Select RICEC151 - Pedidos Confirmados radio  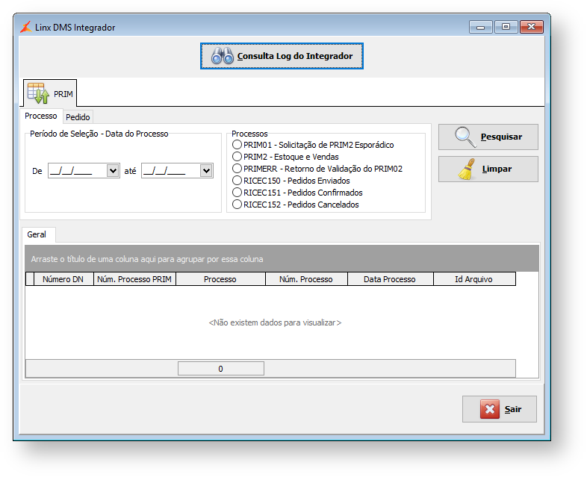tap(237, 193)
